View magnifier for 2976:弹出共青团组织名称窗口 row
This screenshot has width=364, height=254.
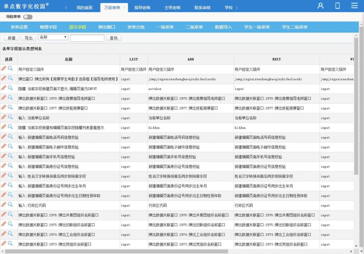pyautogui.click(x=10, y=214)
